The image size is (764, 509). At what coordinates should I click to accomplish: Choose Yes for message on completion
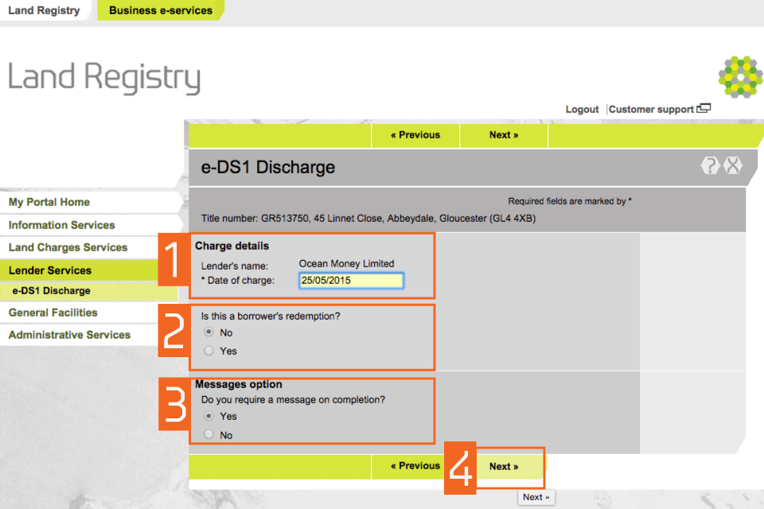pyautogui.click(x=209, y=416)
